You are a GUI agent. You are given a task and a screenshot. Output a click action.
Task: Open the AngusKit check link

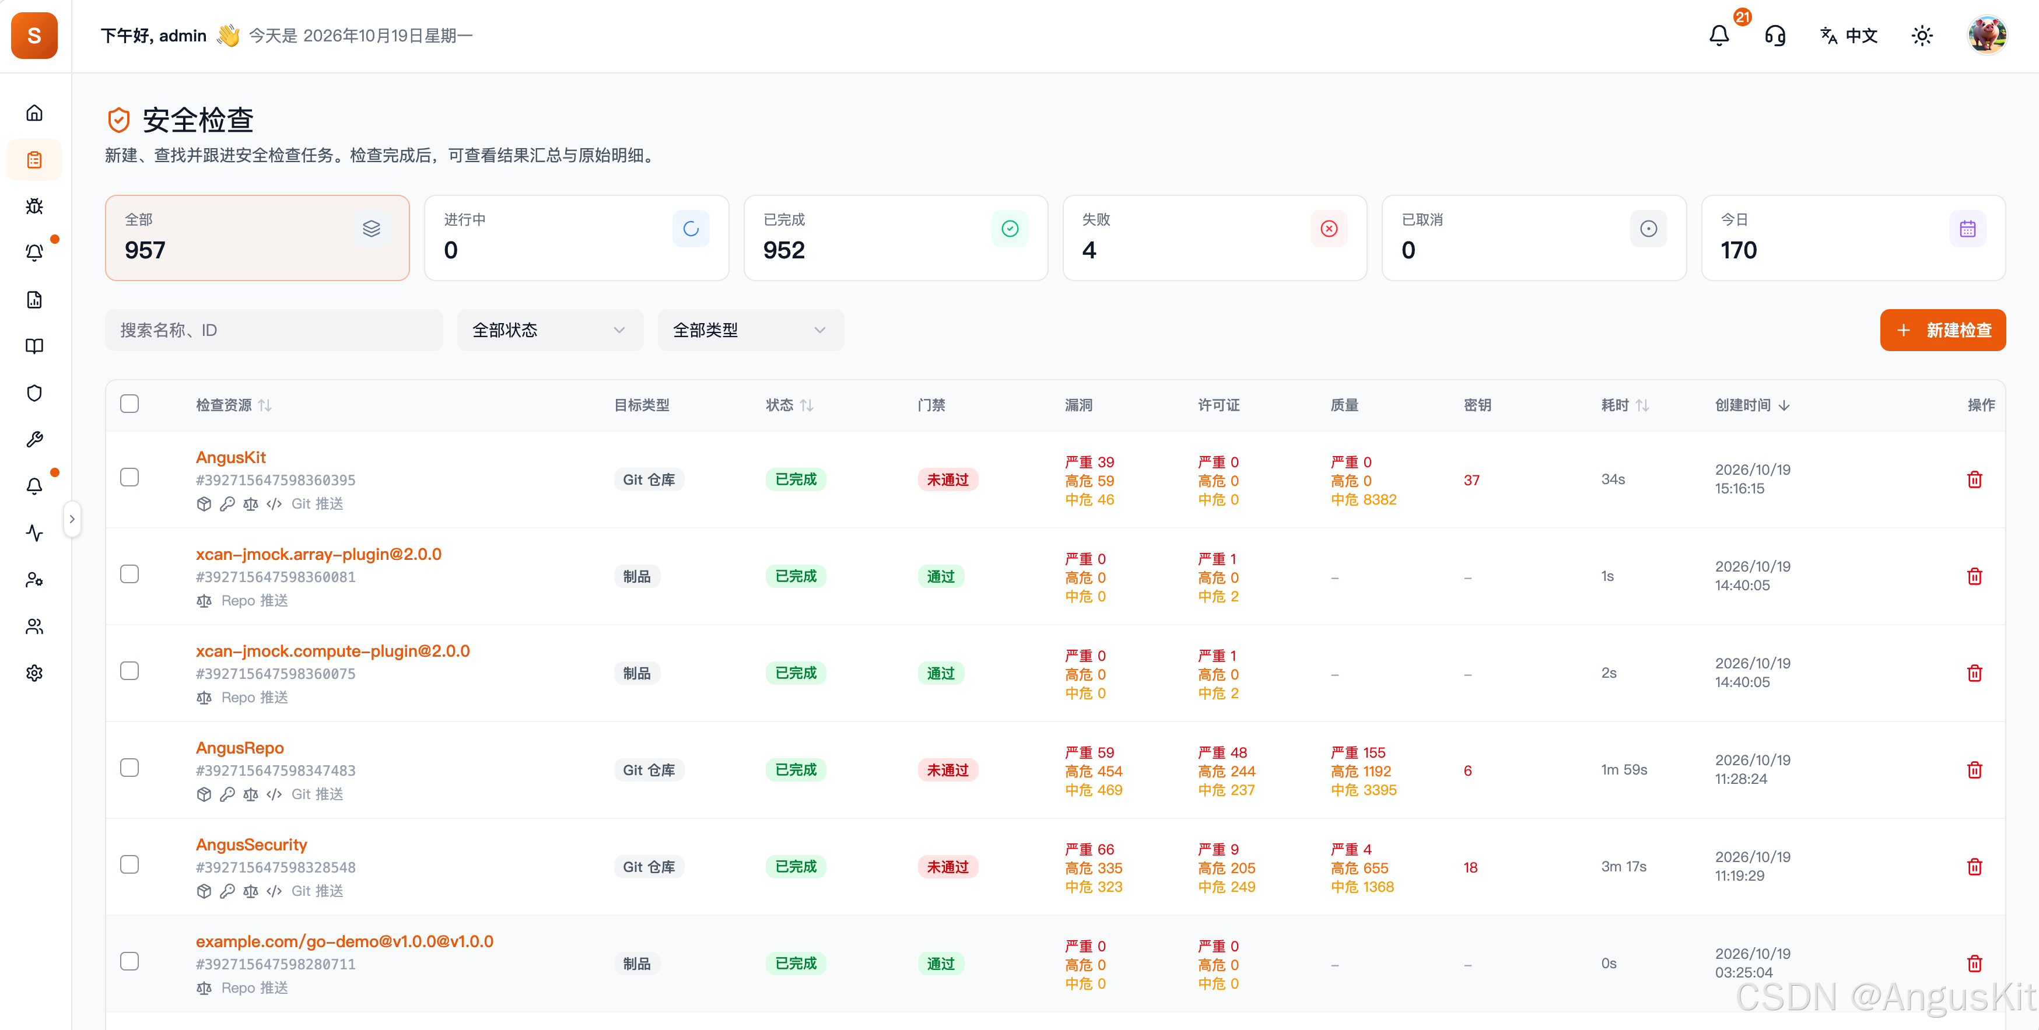click(x=230, y=458)
